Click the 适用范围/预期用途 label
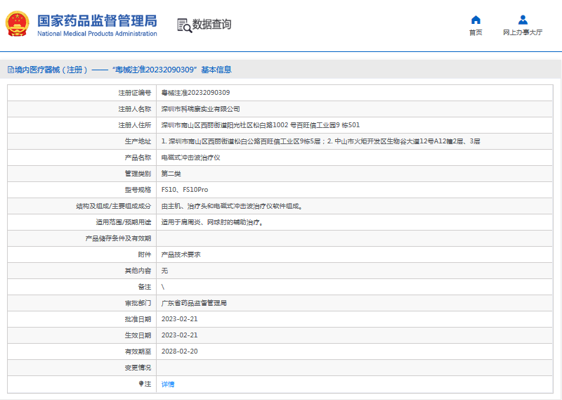This screenshot has height=400, width=562. [x=124, y=222]
